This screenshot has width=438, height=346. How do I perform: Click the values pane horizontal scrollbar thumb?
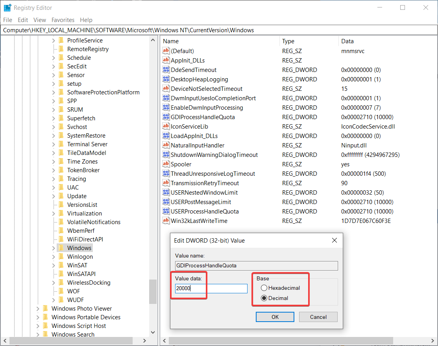click(281, 341)
